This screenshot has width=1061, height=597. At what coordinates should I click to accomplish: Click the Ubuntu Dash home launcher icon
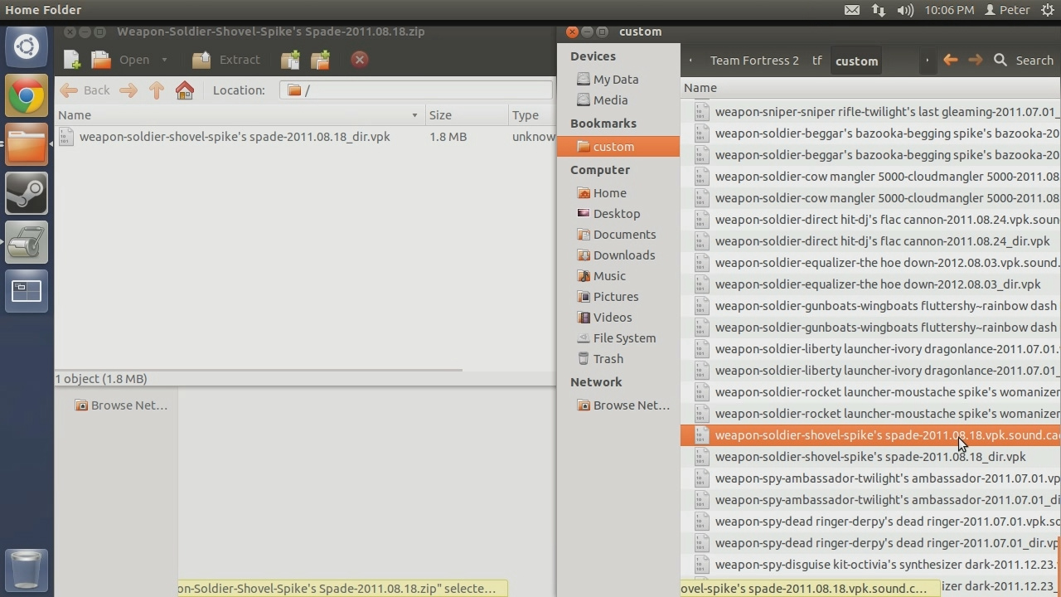(27, 46)
